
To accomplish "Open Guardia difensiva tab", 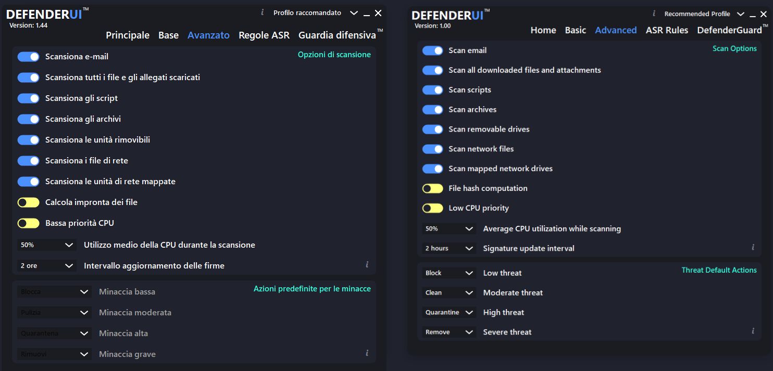I will 338,35.
